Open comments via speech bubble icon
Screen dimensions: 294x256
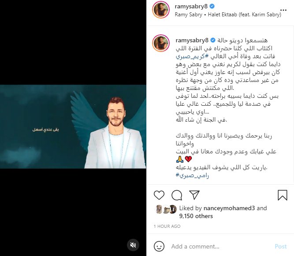point(177,195)
